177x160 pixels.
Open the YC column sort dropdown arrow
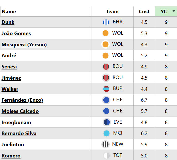pos(174,11)
